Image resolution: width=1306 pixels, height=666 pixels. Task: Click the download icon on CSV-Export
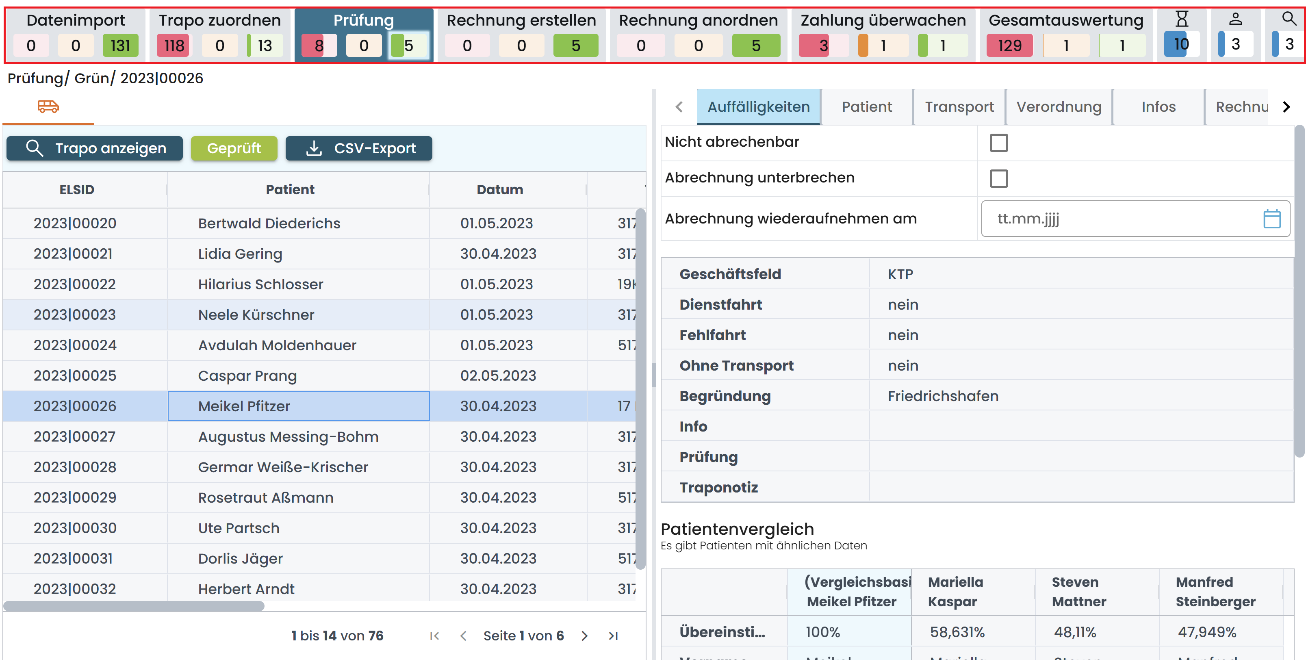(x=315, y=148)
